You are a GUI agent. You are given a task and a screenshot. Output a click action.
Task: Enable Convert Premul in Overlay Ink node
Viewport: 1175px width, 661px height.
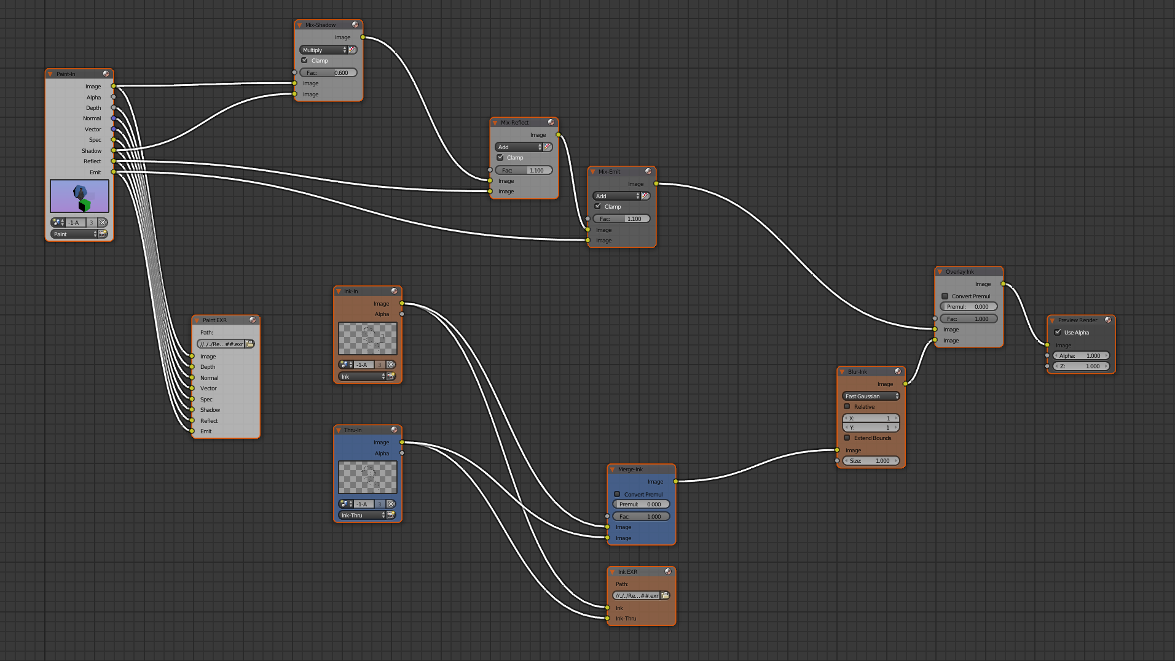tap(945, 296)
